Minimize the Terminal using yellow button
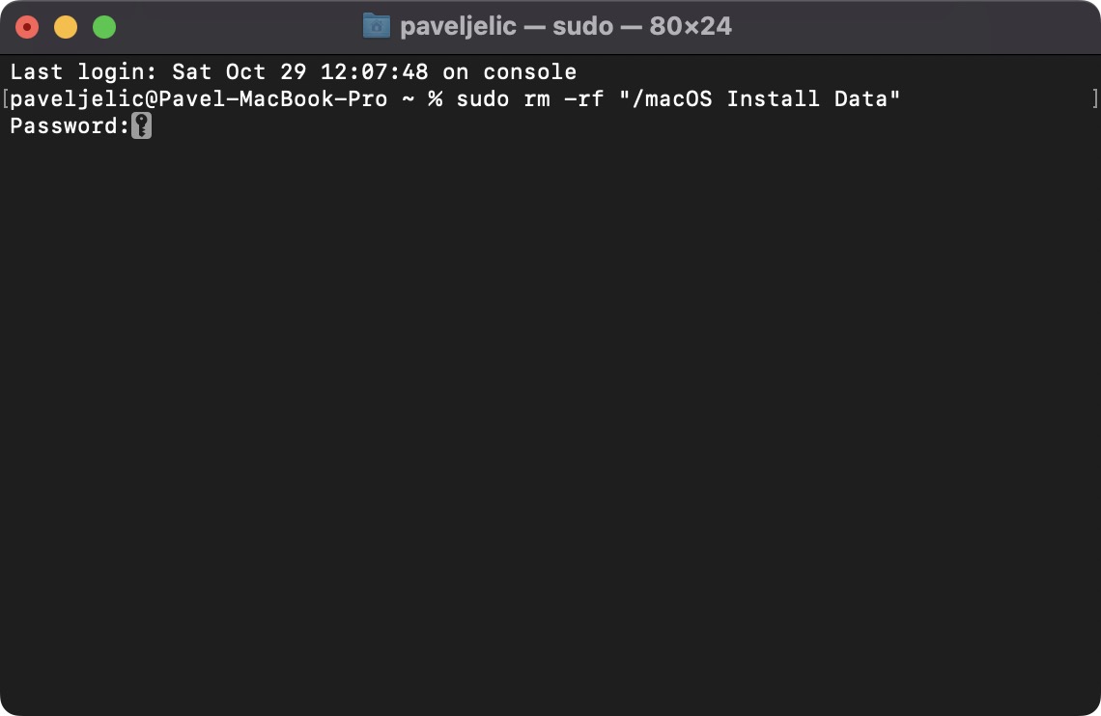Screen dimensions: 1101x716 66,27
